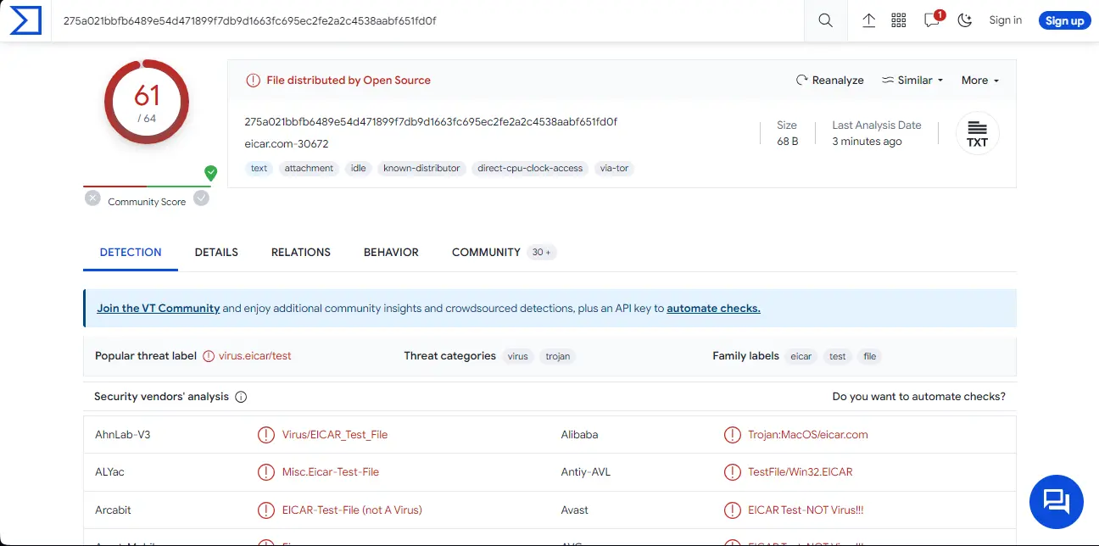
Task: Click the 'text' tag
Action: tap(259, 168)
